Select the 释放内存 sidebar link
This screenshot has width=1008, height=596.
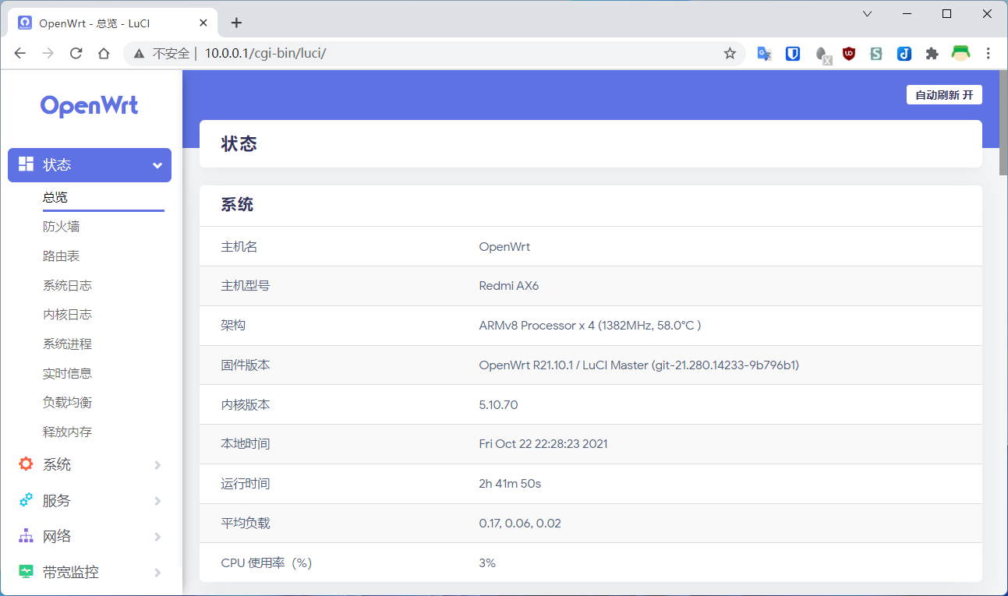(68, 432)
